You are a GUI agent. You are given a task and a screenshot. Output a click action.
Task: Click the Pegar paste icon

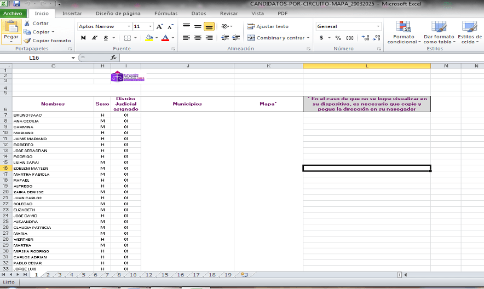coord(10,27)
